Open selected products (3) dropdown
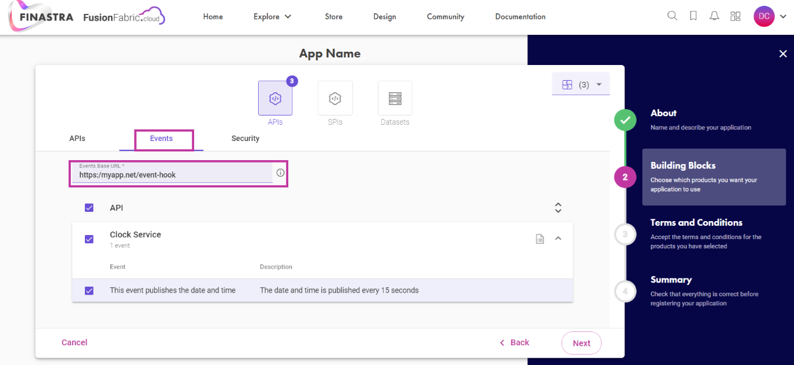Viewport: 794px width, 365px height. click(x=581, y=84)
